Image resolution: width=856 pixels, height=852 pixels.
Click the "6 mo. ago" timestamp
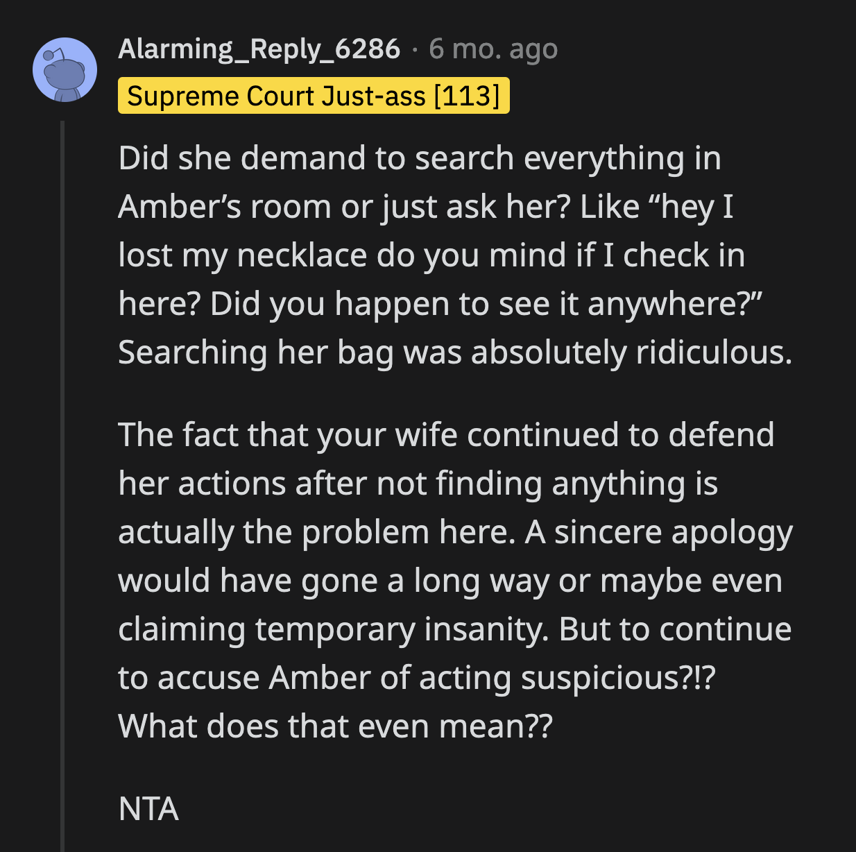493,49
